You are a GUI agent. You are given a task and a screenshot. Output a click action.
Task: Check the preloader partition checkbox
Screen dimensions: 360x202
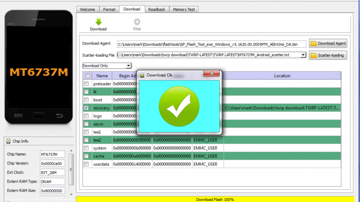pyautogui.click(x=87, y=84)
